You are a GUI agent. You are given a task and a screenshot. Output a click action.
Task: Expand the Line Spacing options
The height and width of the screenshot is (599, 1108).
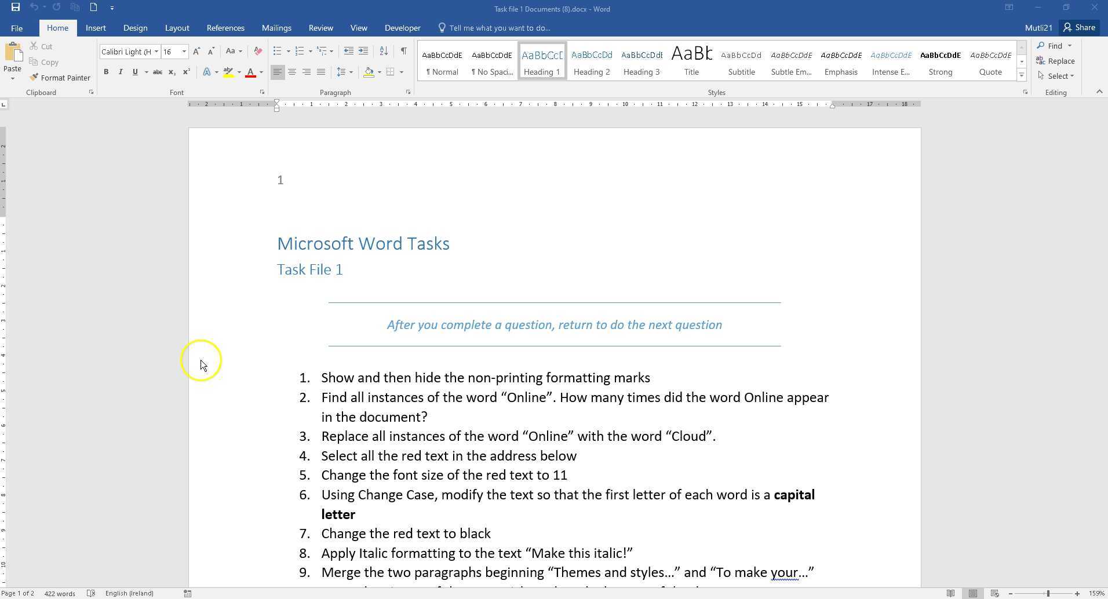click(x=350, y=72)
